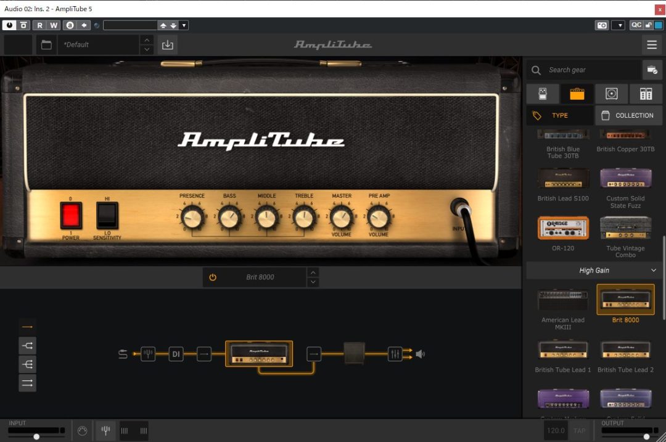Click the MASTER volume knob
Image resolution: width=666 pixels, height=442 pixels.
click(342, 218)
